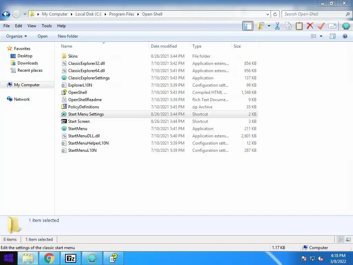This screenshot has width=353, height=265.
Task: Click the Forward navigation arrow
Action: click(x=16, y=14)
